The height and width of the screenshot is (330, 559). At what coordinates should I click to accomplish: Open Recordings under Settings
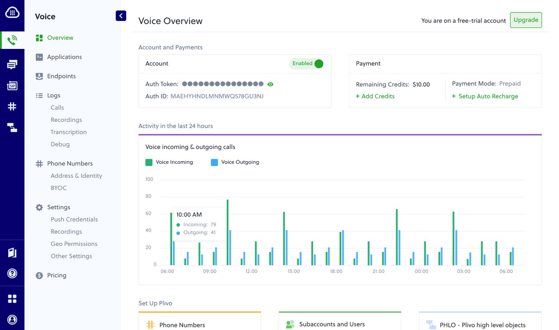pyautogui.click(x=66, y=232)
